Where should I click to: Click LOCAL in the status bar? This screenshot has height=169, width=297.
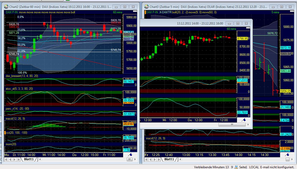(x=254, y=167)
